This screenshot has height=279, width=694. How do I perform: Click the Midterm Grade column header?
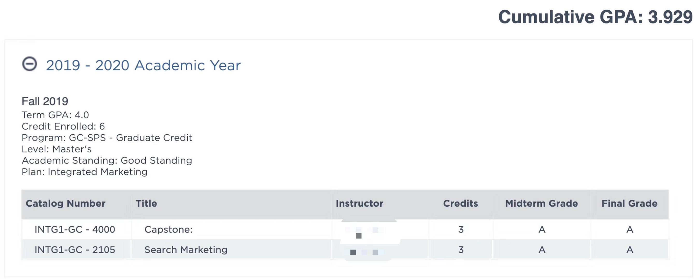pos(542,203)
